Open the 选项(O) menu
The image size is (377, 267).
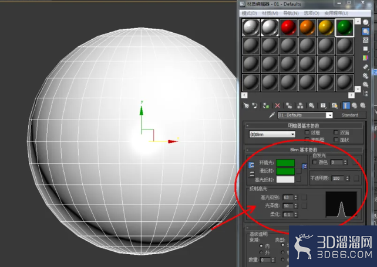click(x=312, y=13)
